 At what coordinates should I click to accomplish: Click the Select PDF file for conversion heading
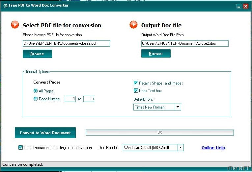[x=62, y=25]
